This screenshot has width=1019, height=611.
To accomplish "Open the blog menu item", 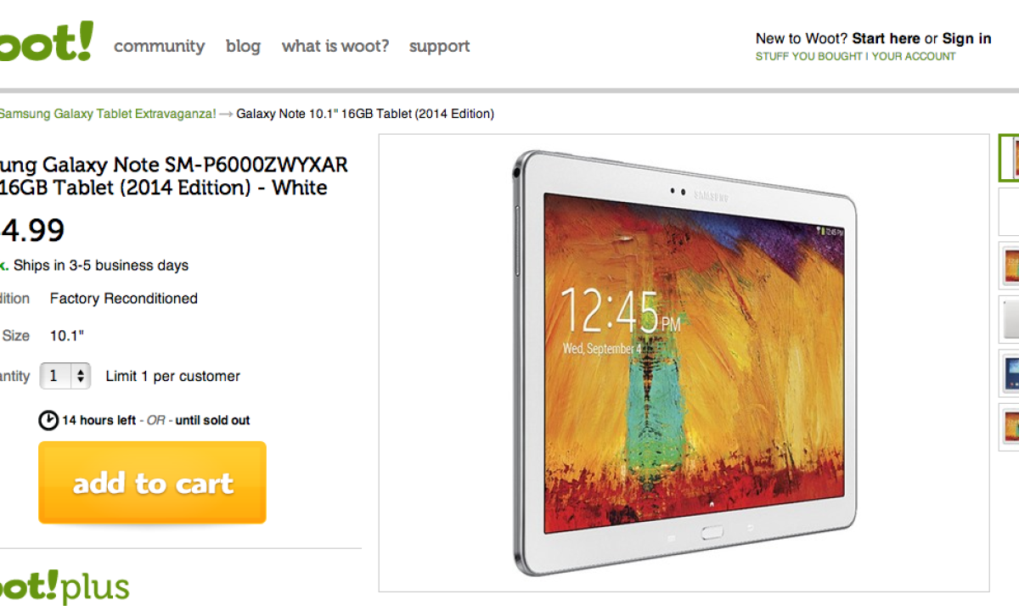I will 243,46.
